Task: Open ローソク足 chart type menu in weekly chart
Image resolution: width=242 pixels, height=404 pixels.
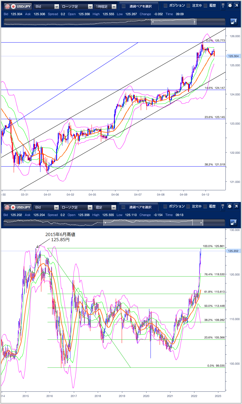Action: coord(76,207)
